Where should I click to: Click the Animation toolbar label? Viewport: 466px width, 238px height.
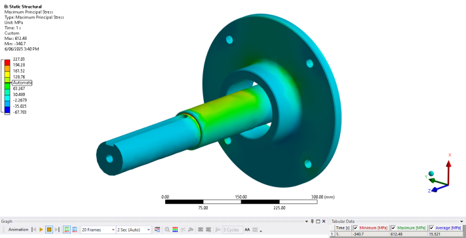click(x=18, y=229)
